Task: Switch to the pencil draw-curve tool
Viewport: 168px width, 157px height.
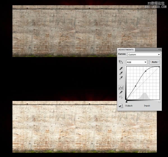Action: point(121,92)
